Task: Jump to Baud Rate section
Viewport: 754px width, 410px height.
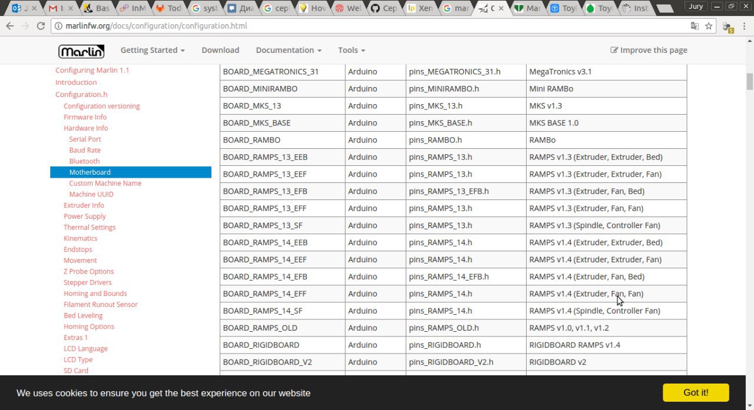Action: [85, 150]
